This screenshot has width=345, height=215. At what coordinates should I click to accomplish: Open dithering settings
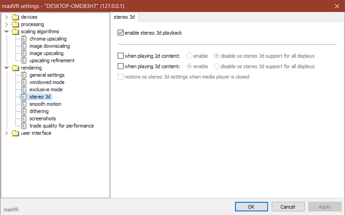(39, 111)
